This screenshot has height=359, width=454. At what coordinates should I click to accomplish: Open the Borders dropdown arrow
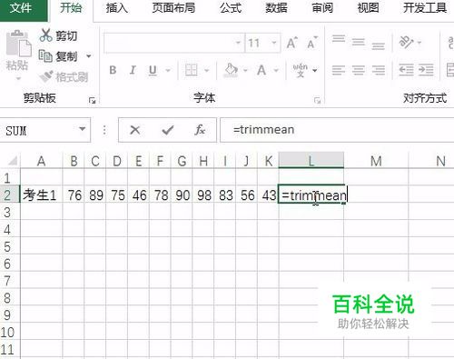tap(207, 71)
